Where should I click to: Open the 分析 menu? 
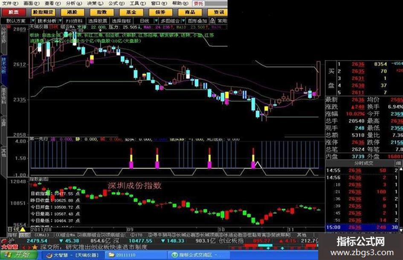coord(74,3)
